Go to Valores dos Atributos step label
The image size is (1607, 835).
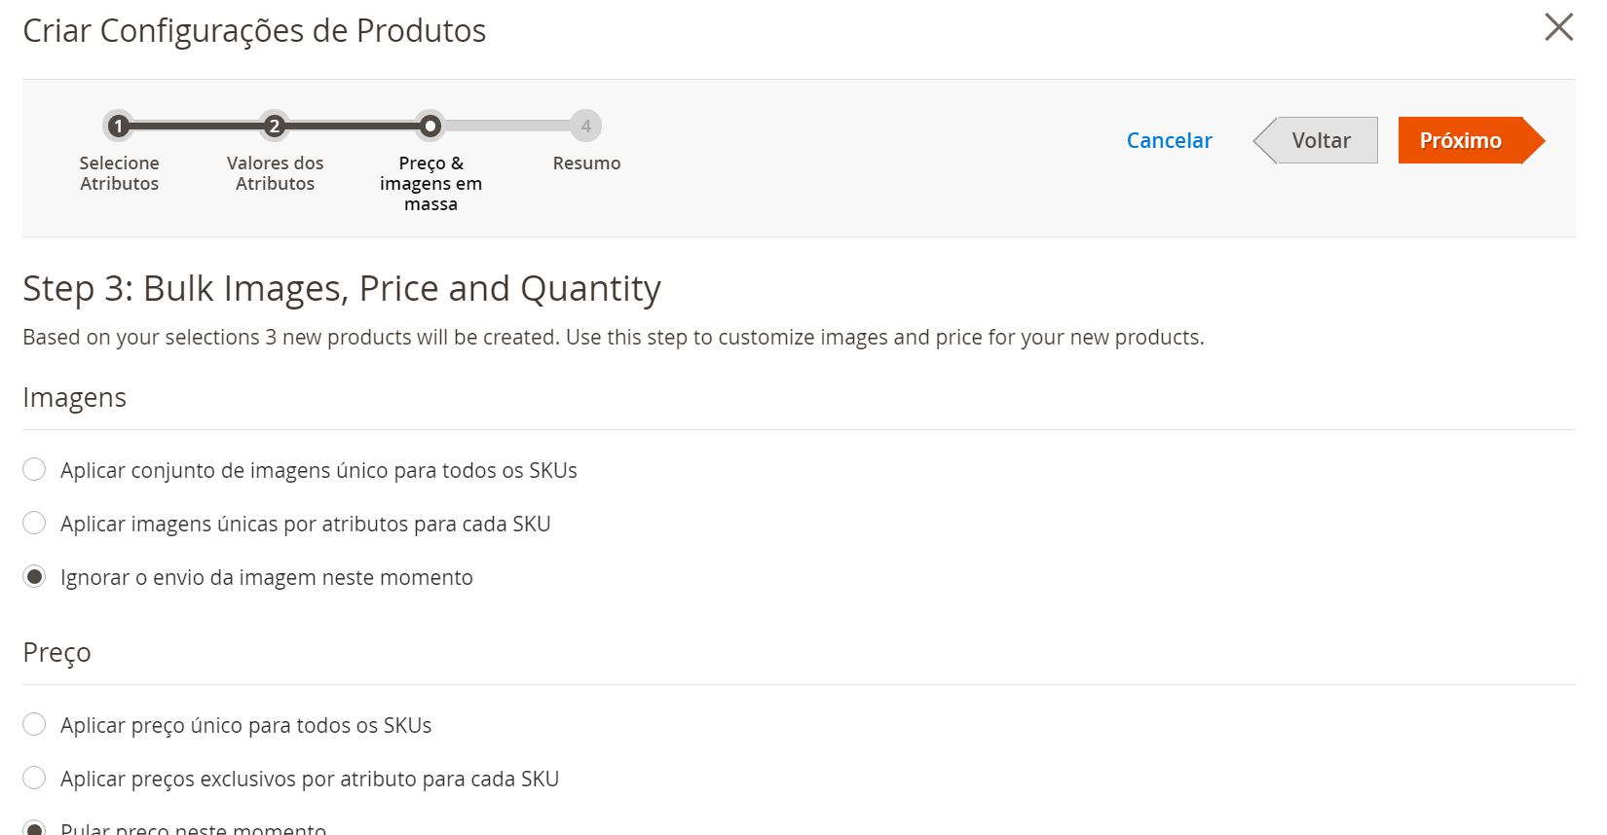tap(275, 173)
